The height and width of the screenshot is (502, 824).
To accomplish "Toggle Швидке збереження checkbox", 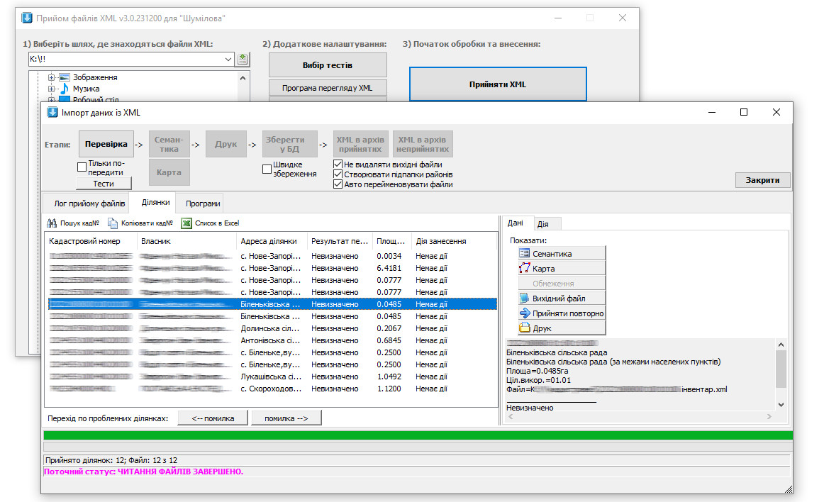I will point(267,169).
